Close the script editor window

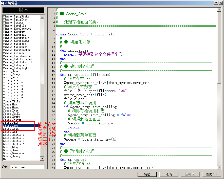(x=221, y=3)
